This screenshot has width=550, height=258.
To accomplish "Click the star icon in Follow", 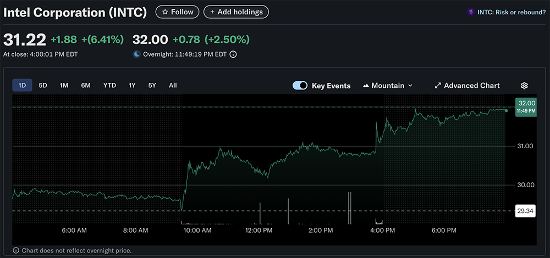I will pyautogui.click(x=164, y=12).
